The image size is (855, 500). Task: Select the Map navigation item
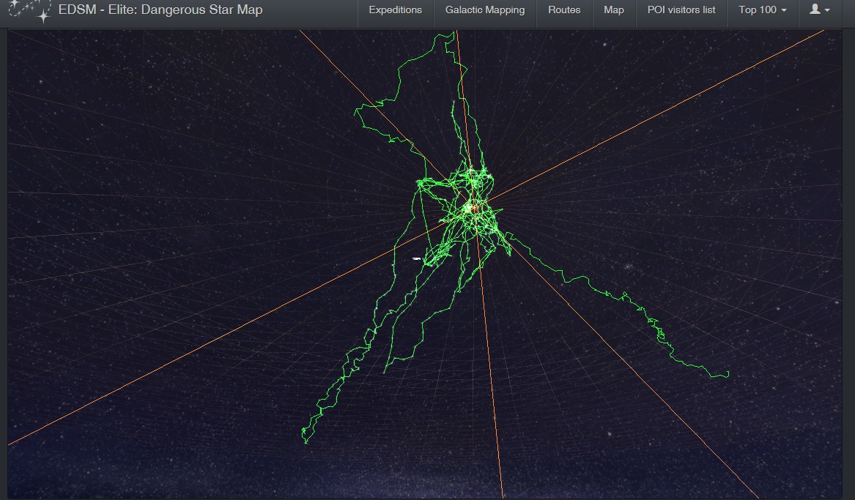[x=614, y=10]
